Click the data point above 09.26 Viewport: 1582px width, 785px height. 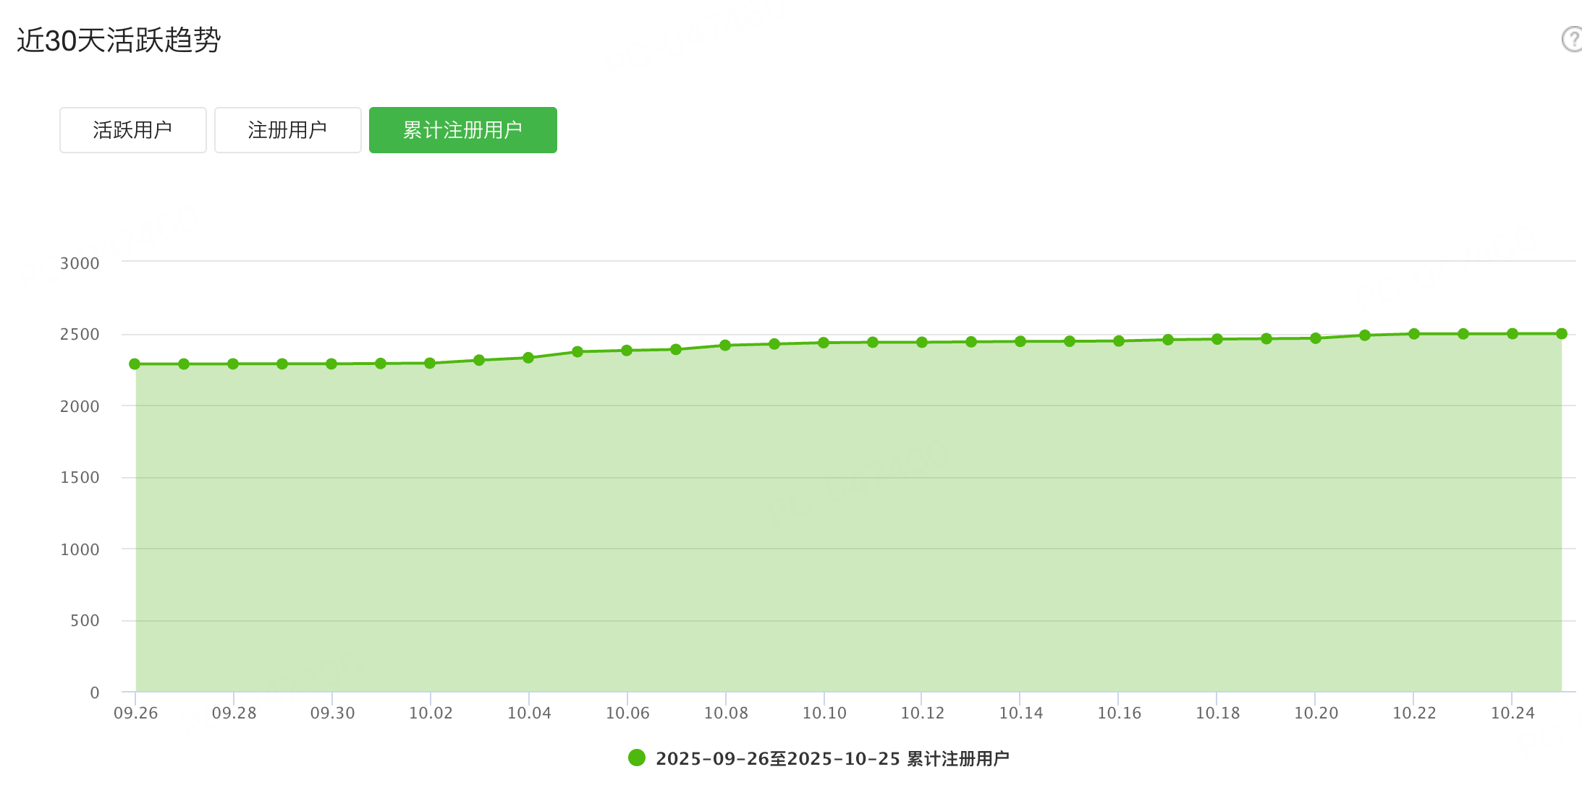click(x=135, y=364)
